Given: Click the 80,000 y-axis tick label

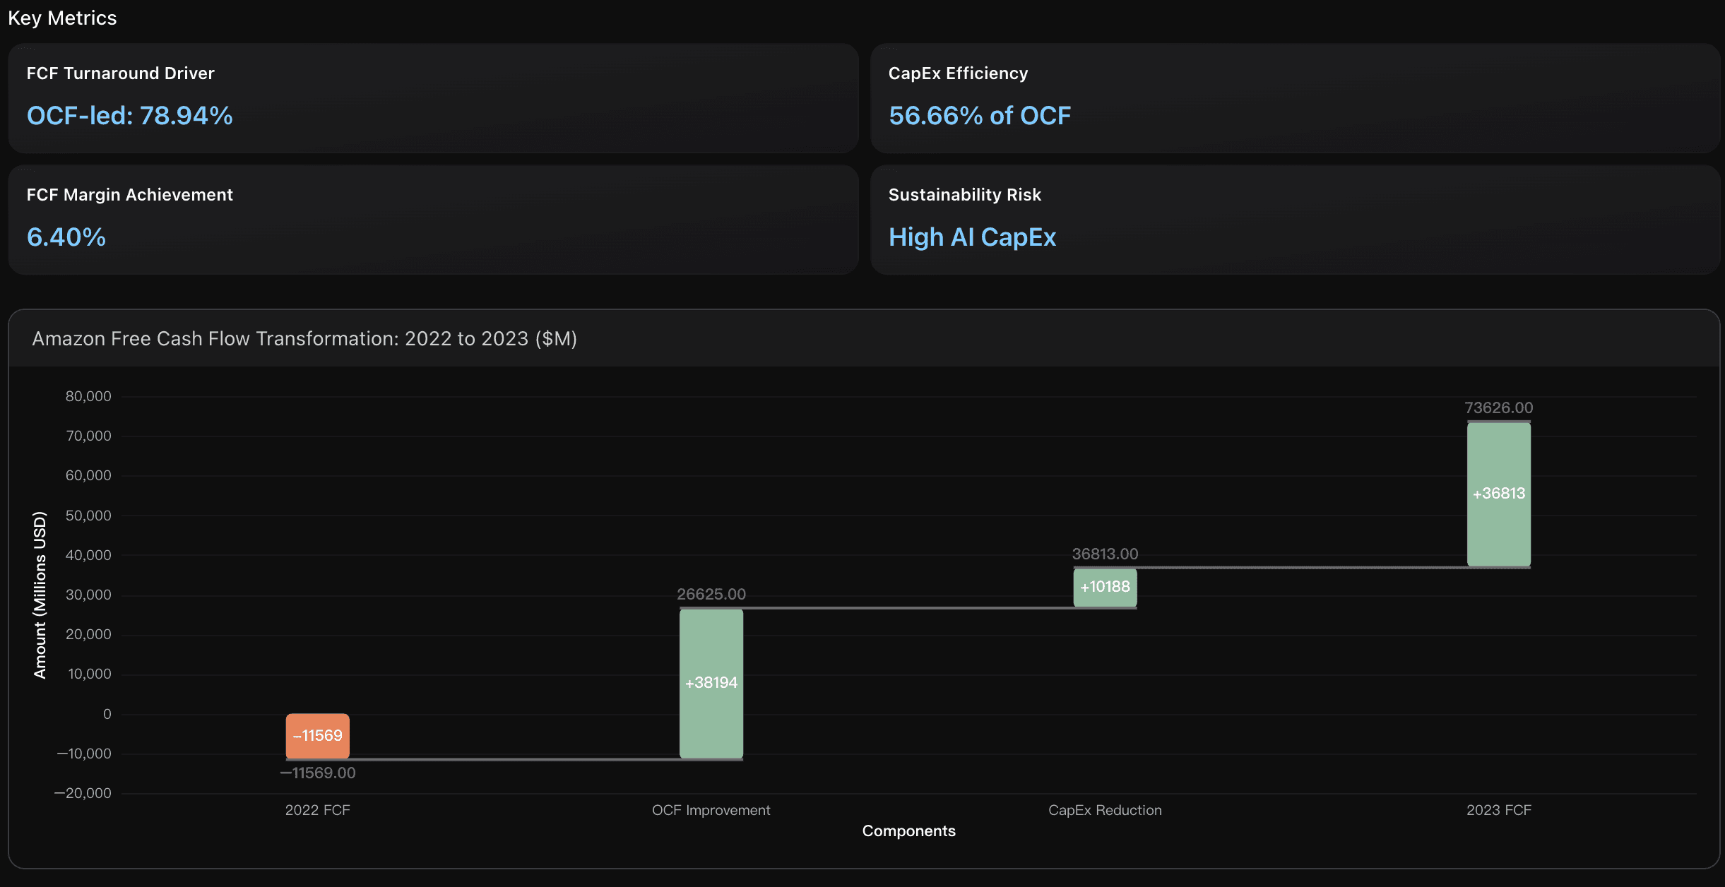Looking at the screenshot, I should click(88, 397).
